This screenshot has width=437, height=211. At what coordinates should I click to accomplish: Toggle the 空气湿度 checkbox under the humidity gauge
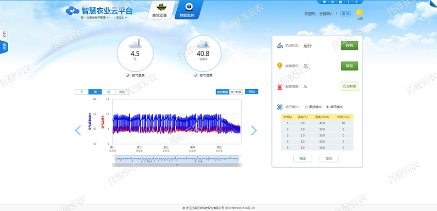(196, 75)
